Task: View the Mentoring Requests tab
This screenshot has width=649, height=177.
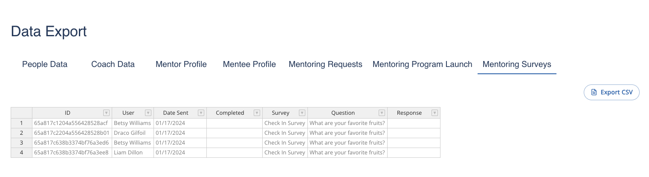Action: pos(325,64)
